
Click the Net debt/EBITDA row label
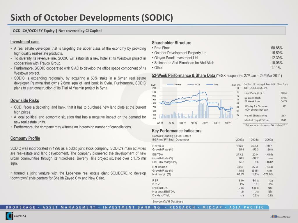(163, 192)
